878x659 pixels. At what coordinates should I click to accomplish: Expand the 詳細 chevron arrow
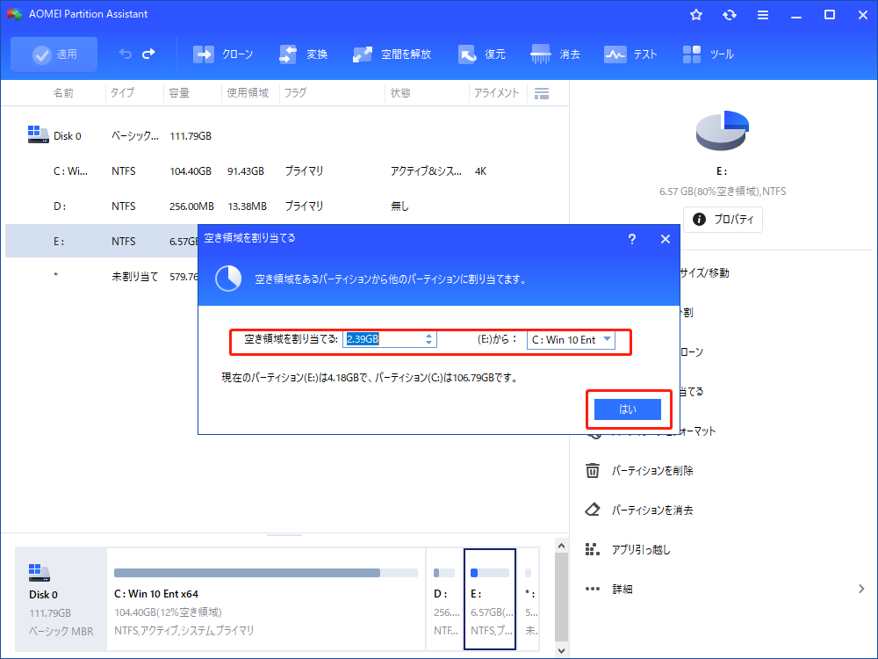[x=861, y=589]
